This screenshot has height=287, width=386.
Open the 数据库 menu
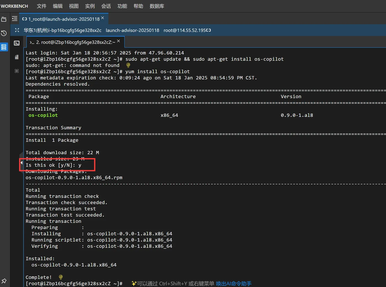click(157, 6)
